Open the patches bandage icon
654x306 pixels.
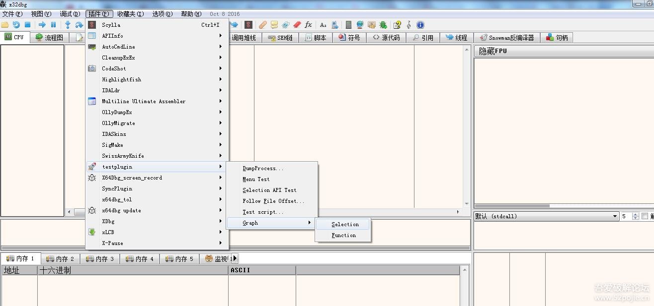[263, 25]
